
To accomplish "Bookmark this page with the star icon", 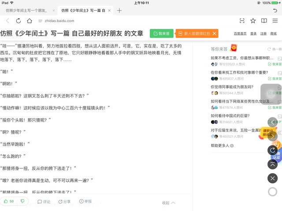I will point(253,21).
